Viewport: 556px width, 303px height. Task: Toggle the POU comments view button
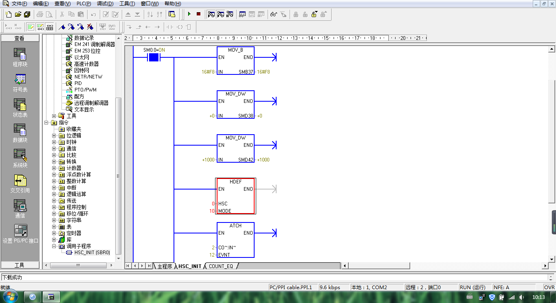pyautogui.click(x=31, y=27)
